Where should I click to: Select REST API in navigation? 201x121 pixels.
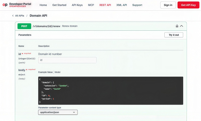coord(105,5)
